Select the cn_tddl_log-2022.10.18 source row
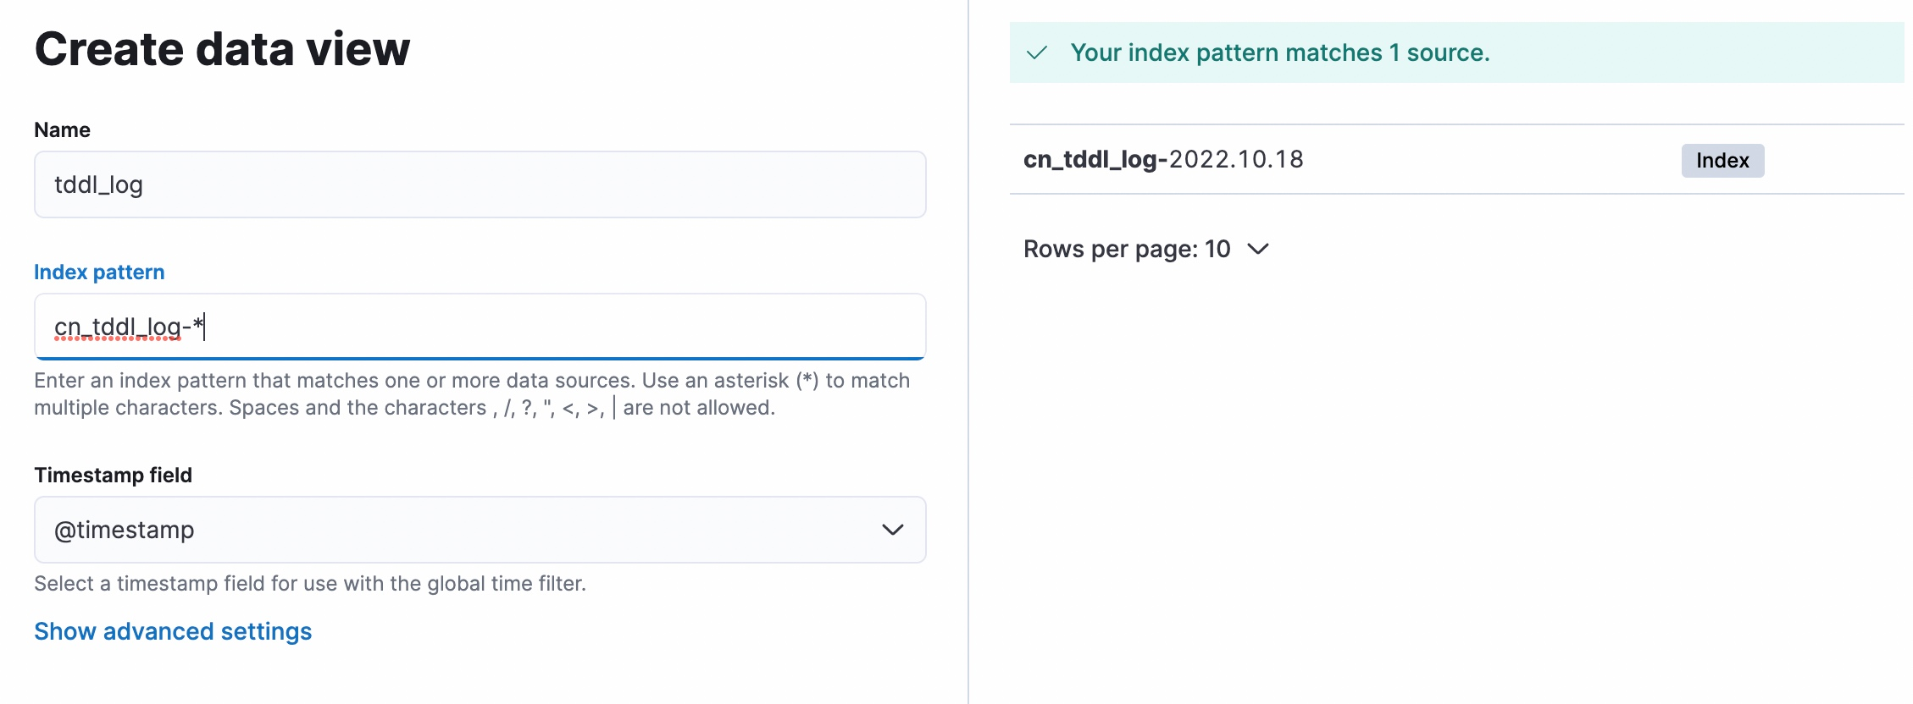1913x704 pixels. click(1457, 160)
